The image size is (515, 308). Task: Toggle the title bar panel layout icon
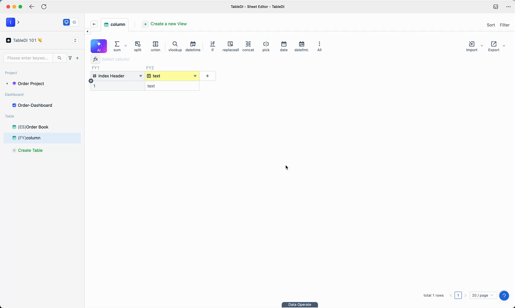click(x=495, y=7)
